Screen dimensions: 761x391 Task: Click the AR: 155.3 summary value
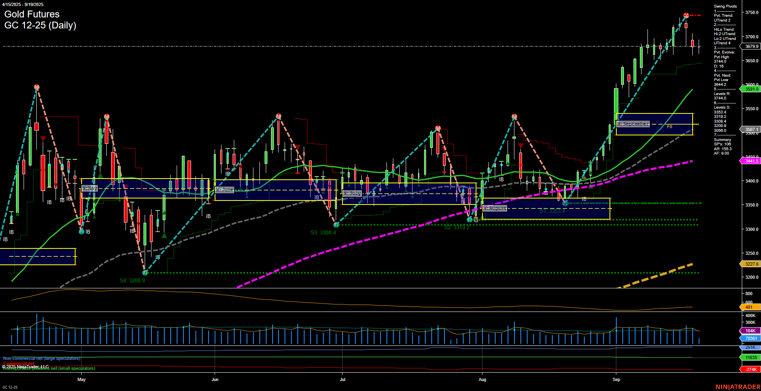coord(723,149)
